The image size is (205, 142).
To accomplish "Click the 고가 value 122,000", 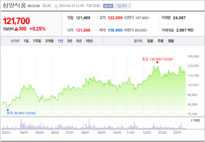I will tap(115, 18).
